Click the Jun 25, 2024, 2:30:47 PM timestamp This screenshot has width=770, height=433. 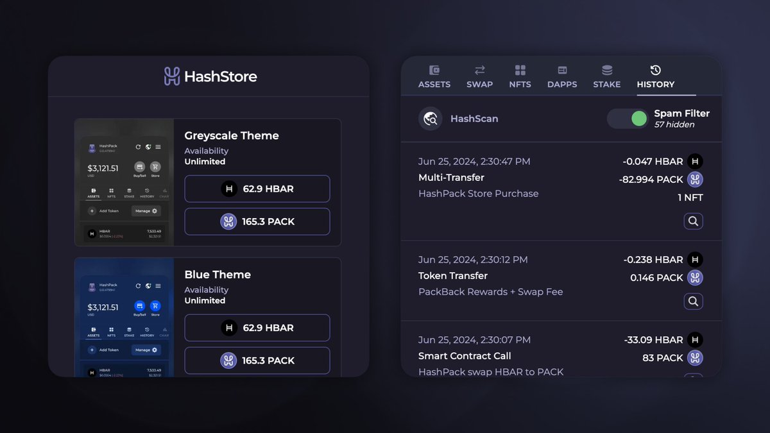pos(474,162)
